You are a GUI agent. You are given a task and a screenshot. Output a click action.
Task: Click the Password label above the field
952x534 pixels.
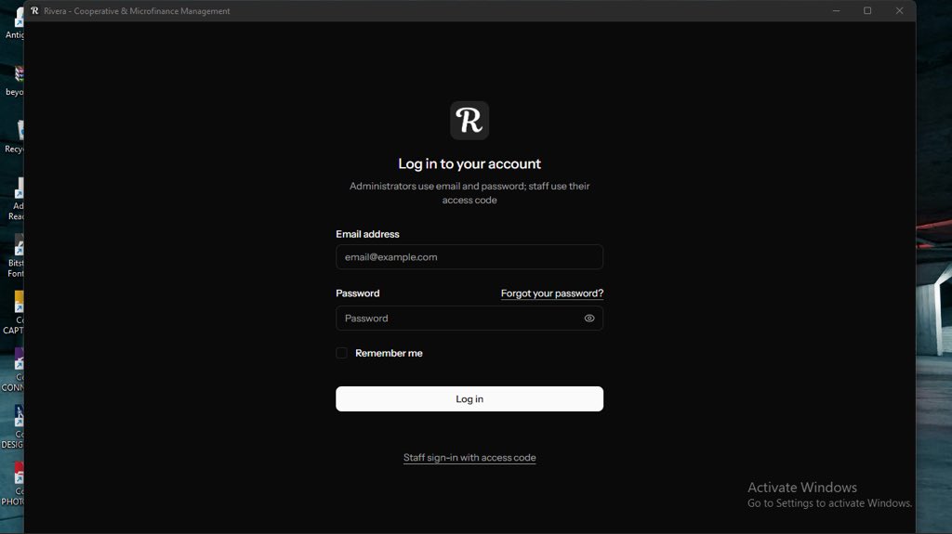(358, 293)
